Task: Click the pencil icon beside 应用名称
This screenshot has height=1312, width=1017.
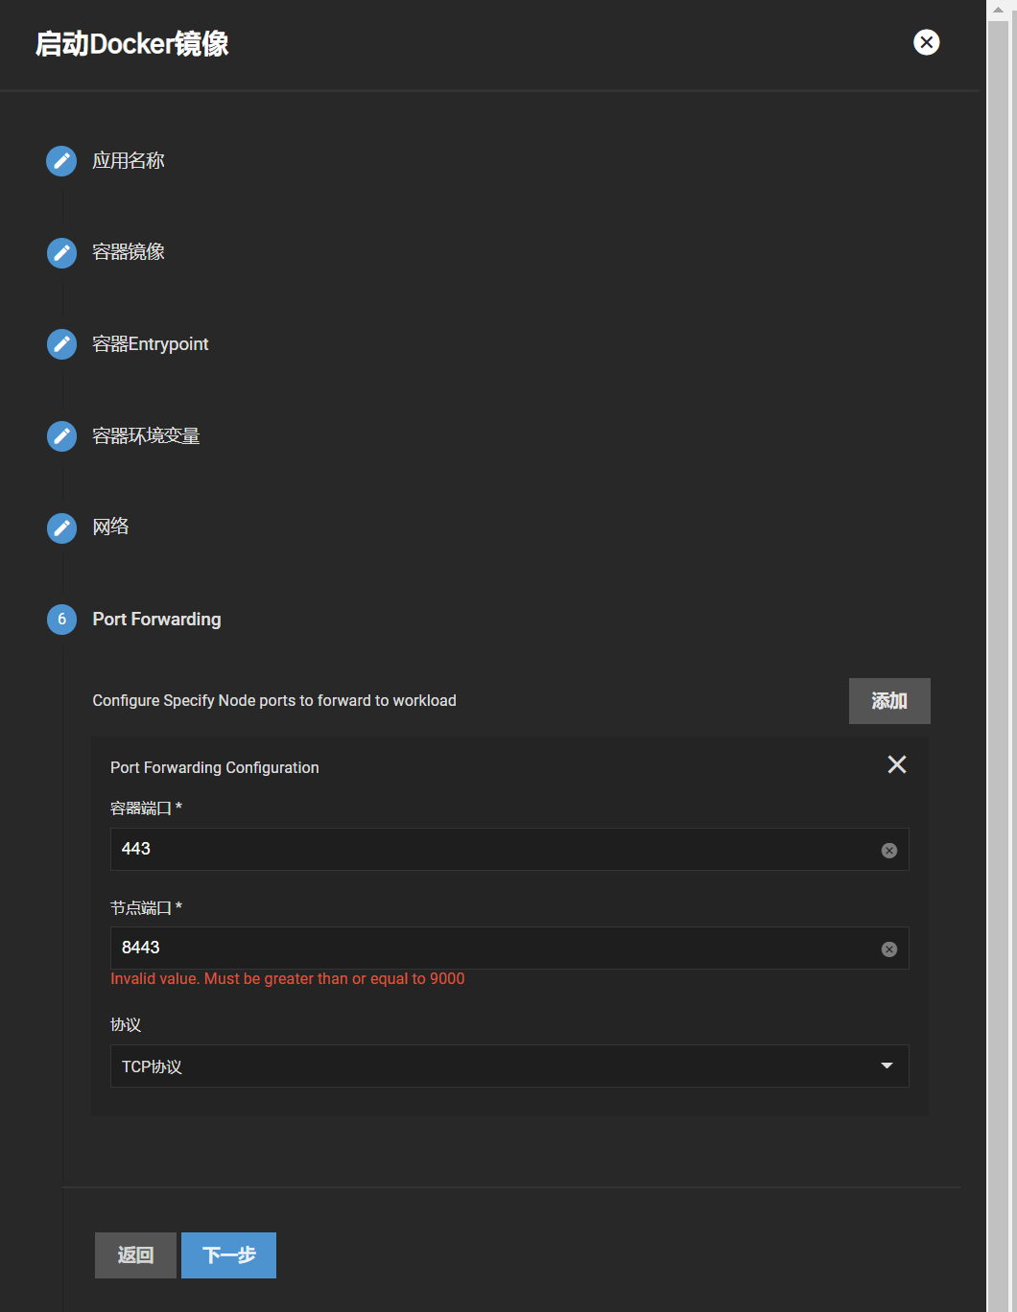Action: point(61,161)
